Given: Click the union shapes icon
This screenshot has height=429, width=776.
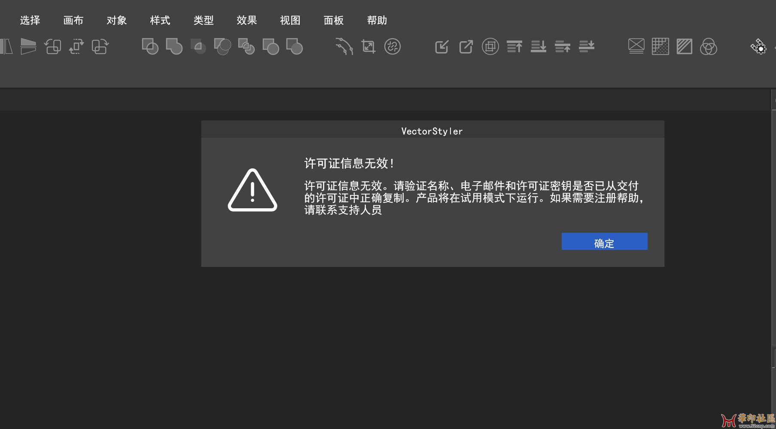Looking at the screenshot, I should pos(174,46).
